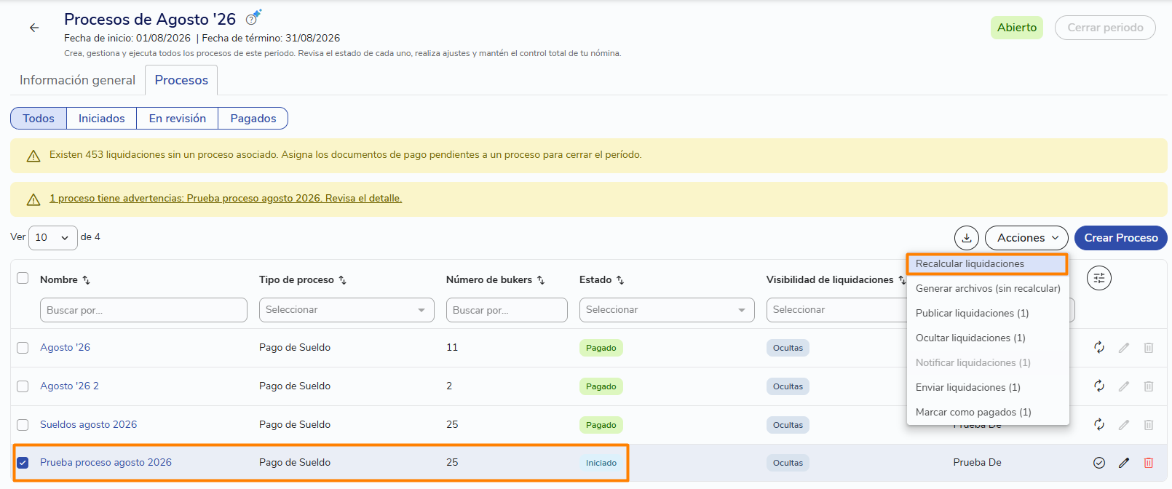
Task: Open the warnings link for Prueba proceso
Action: pos(226,199)
